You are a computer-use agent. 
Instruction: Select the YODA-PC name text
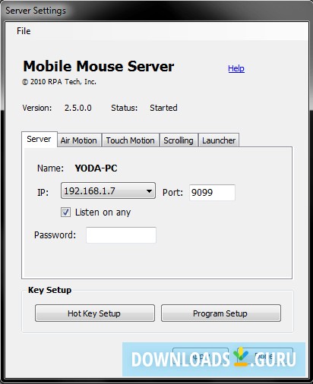pos(96,168)
